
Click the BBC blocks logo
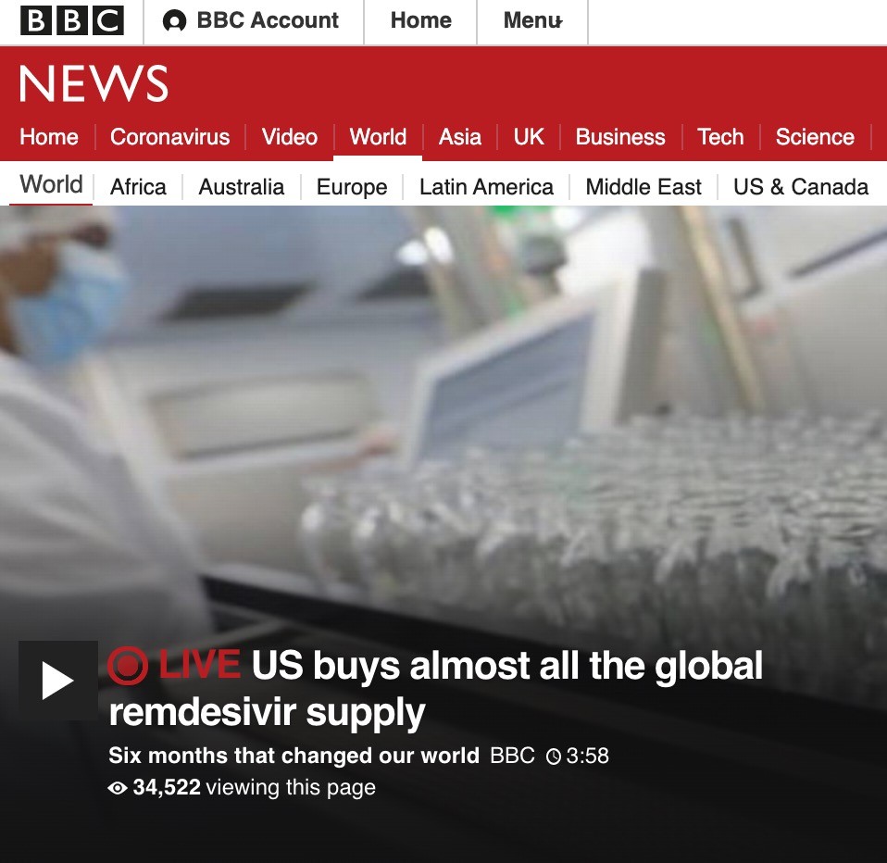click(x=72, y=20)
